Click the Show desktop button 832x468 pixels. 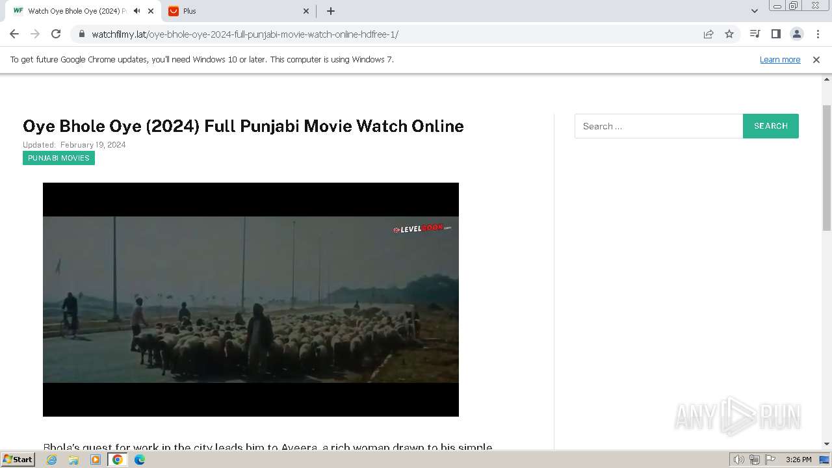coord(825,460)
